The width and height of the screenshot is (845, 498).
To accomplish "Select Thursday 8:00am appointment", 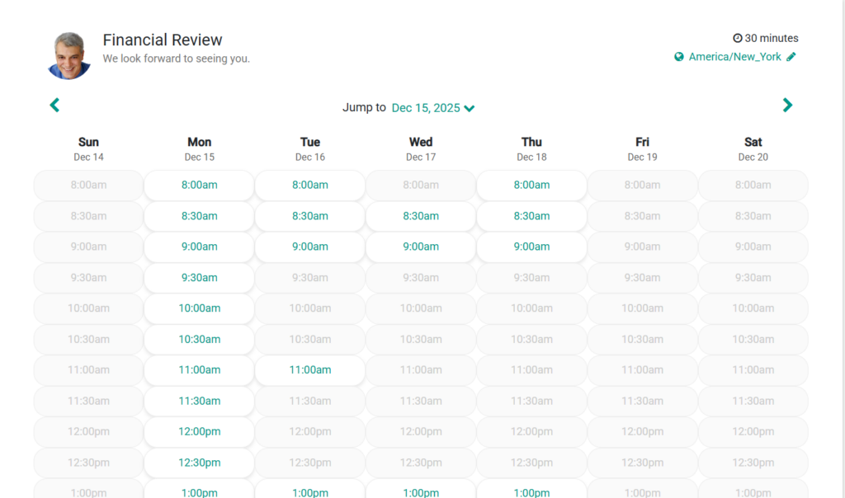I will 531,186.
